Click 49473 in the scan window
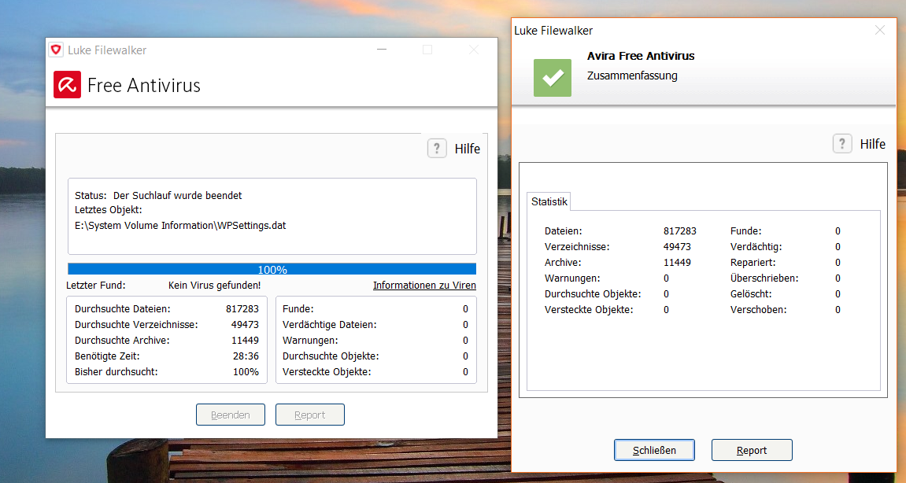906x483 pixels. click(245, 325)
